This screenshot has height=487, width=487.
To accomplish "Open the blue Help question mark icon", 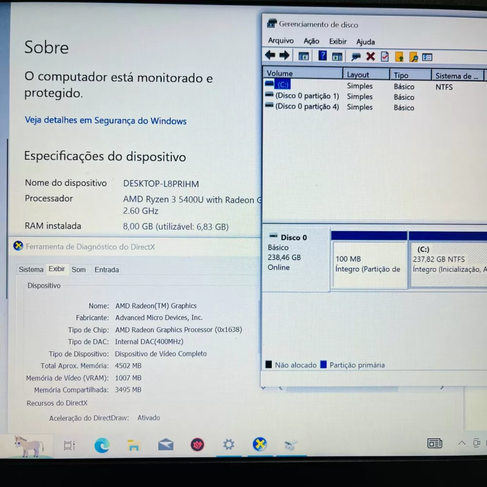I will coord(322,56).
